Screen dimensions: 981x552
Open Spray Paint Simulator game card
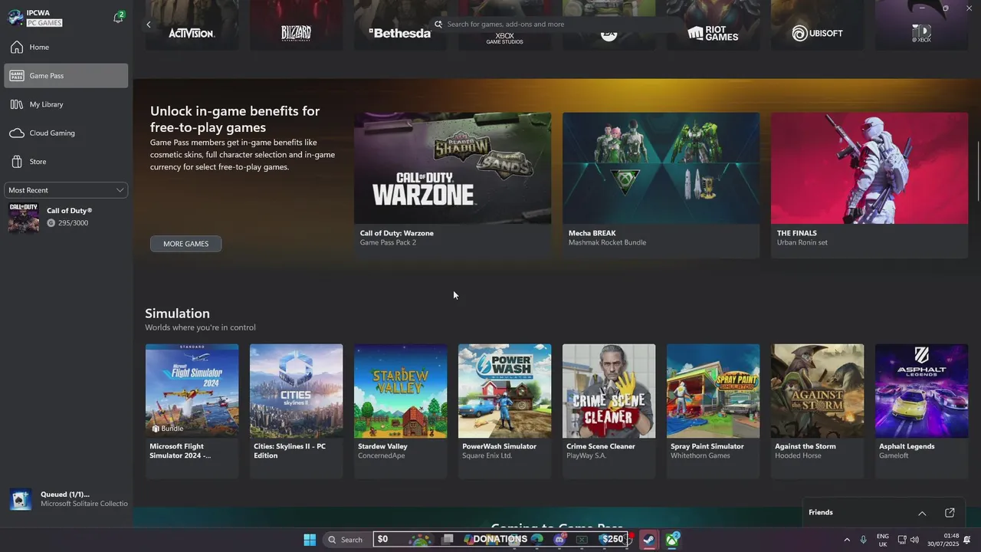click(x=713, y=411)
